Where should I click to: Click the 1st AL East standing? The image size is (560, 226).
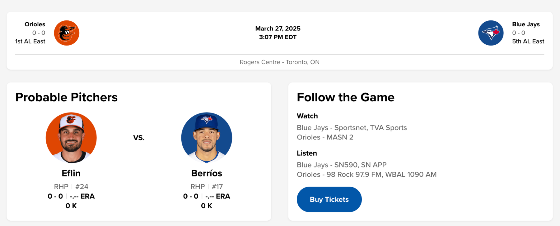click(30, 41)
